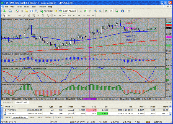Open the Profiles dropdown
Image resolution: width=173 pixels, height=124 pixels.
[11, 11]
